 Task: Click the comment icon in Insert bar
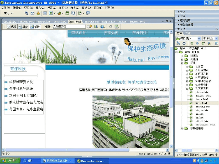pos(73,13)
